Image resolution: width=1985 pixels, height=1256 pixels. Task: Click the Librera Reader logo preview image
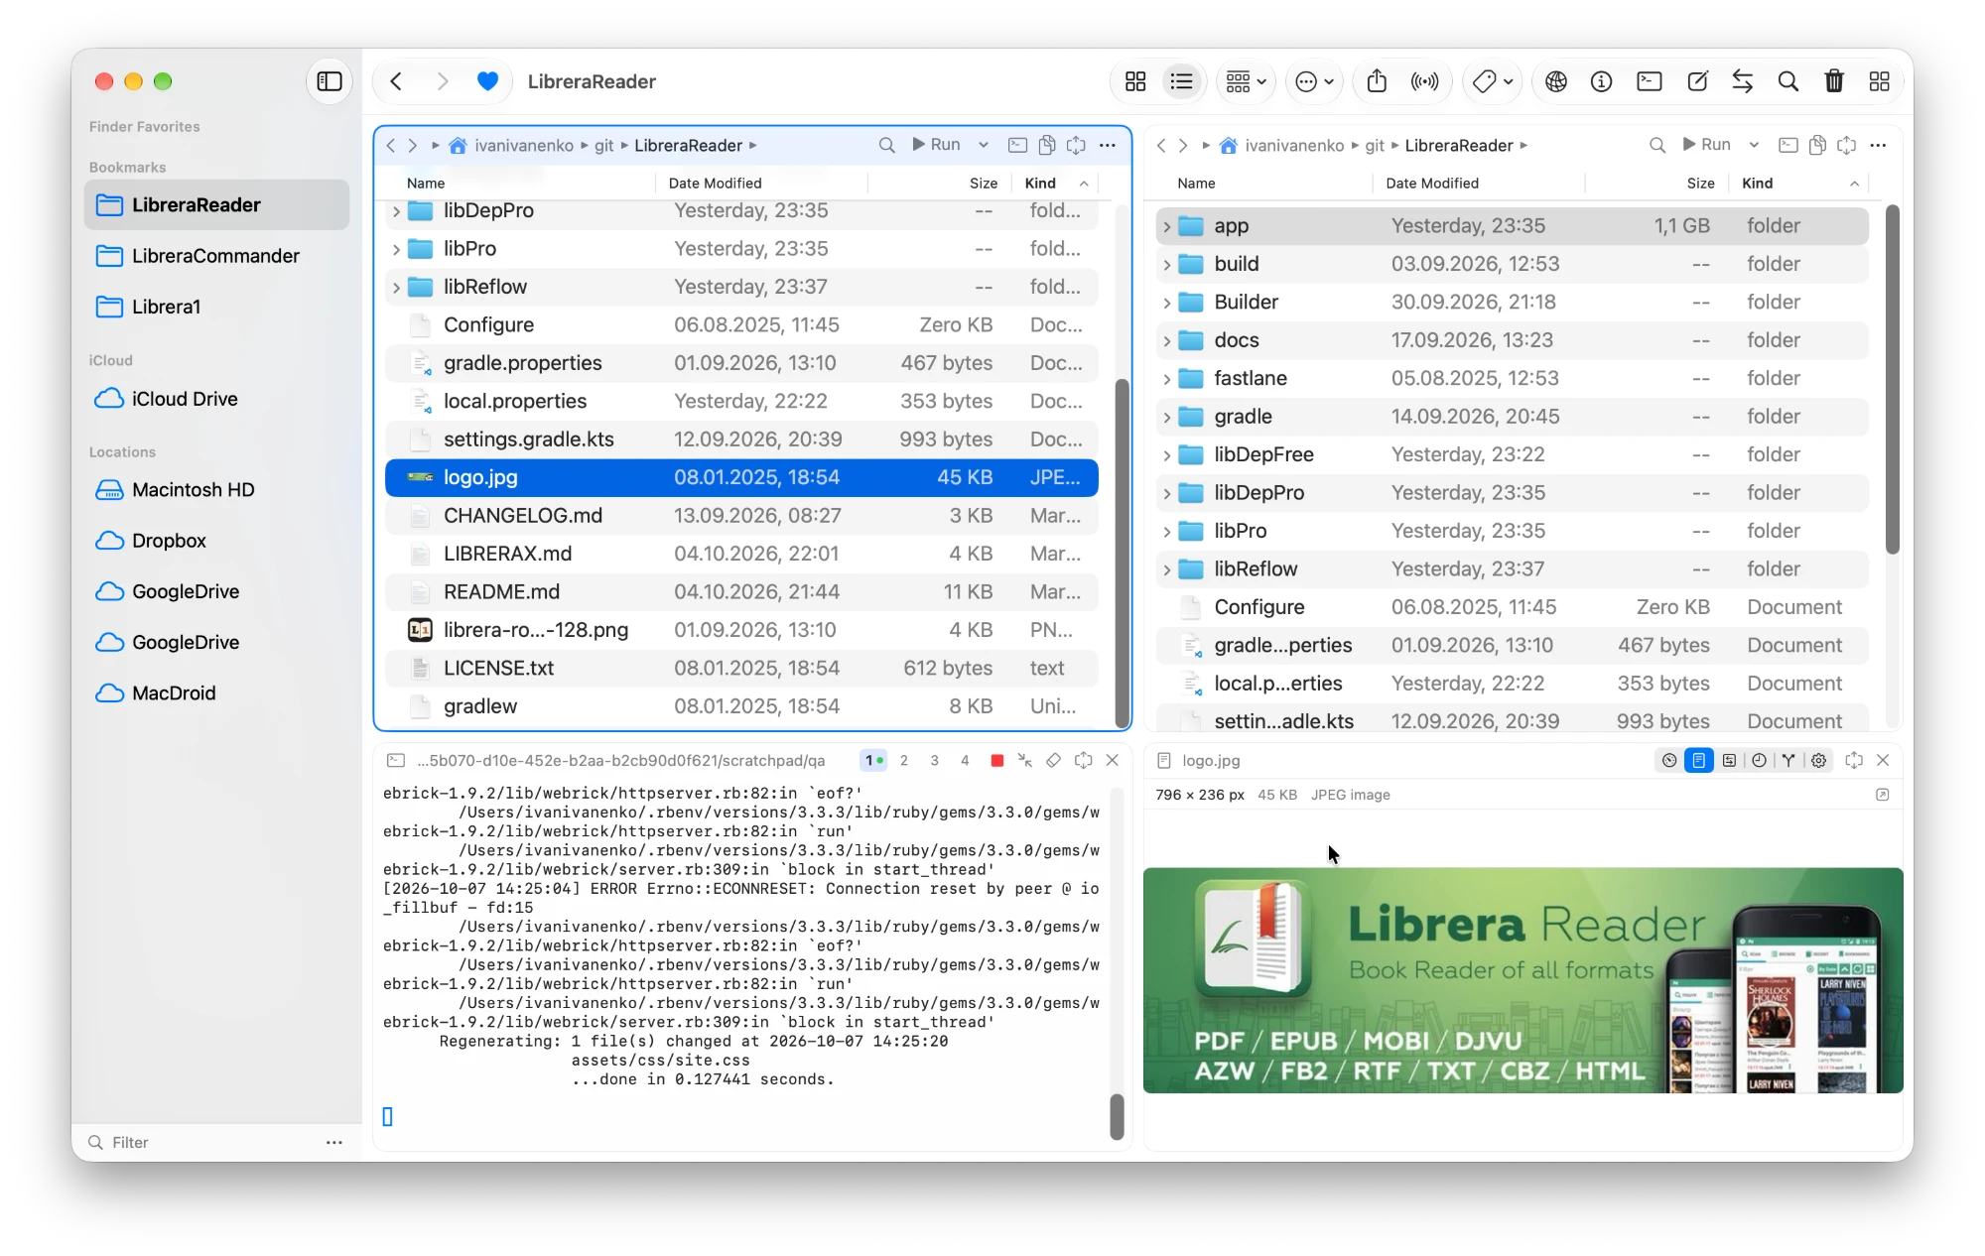click(1522, 980)
